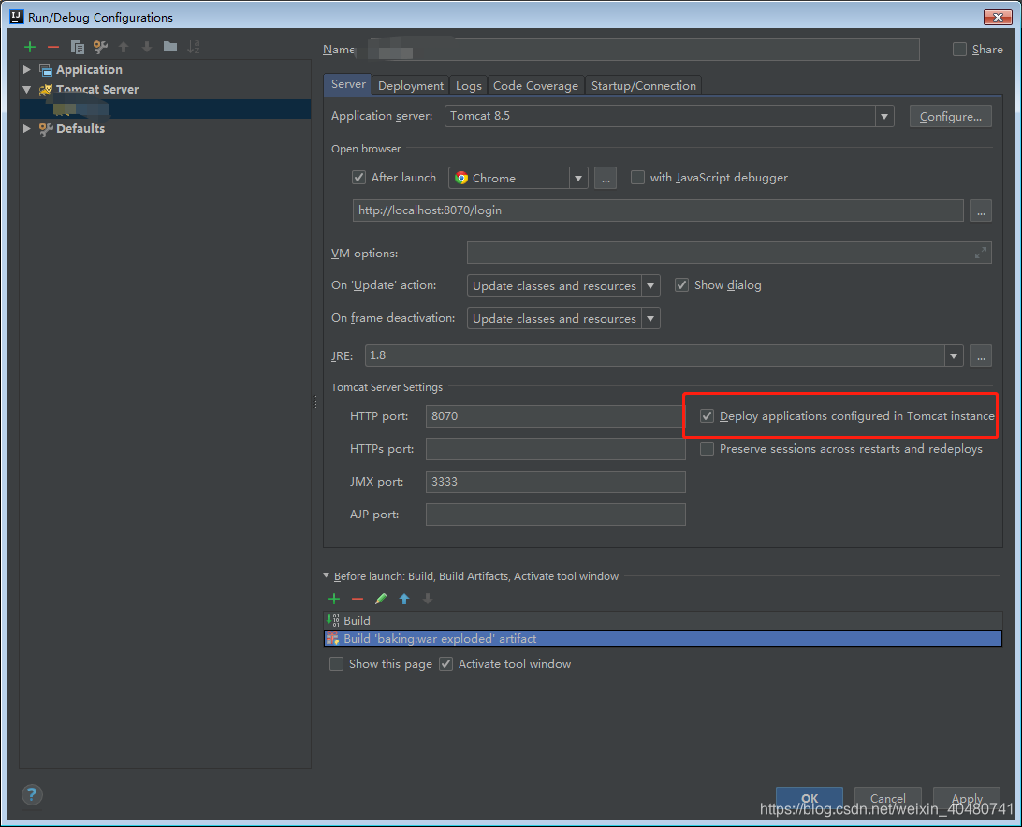Expand the Defaults tree node
Image resolution: width=1022 pixels, height=827 pixels.
point(27,129)
